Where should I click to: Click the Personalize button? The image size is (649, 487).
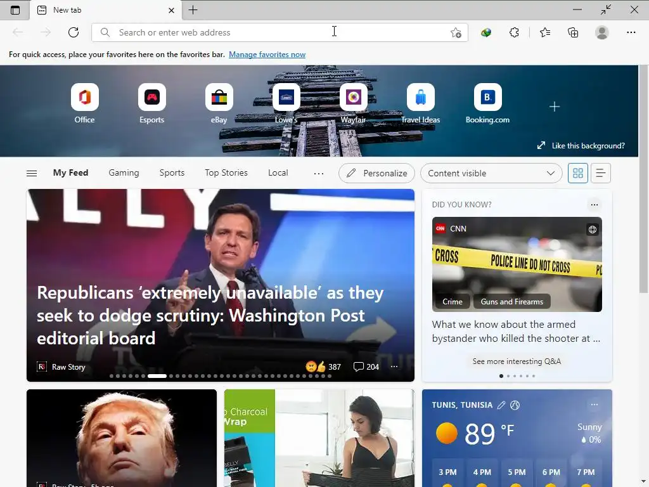point(376,173)
